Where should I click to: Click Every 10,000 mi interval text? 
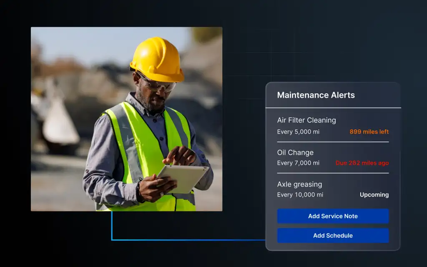click(x=299, y=194)
